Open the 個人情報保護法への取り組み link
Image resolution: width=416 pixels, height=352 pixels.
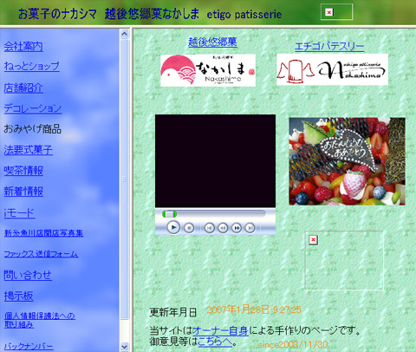coord(40,320)
